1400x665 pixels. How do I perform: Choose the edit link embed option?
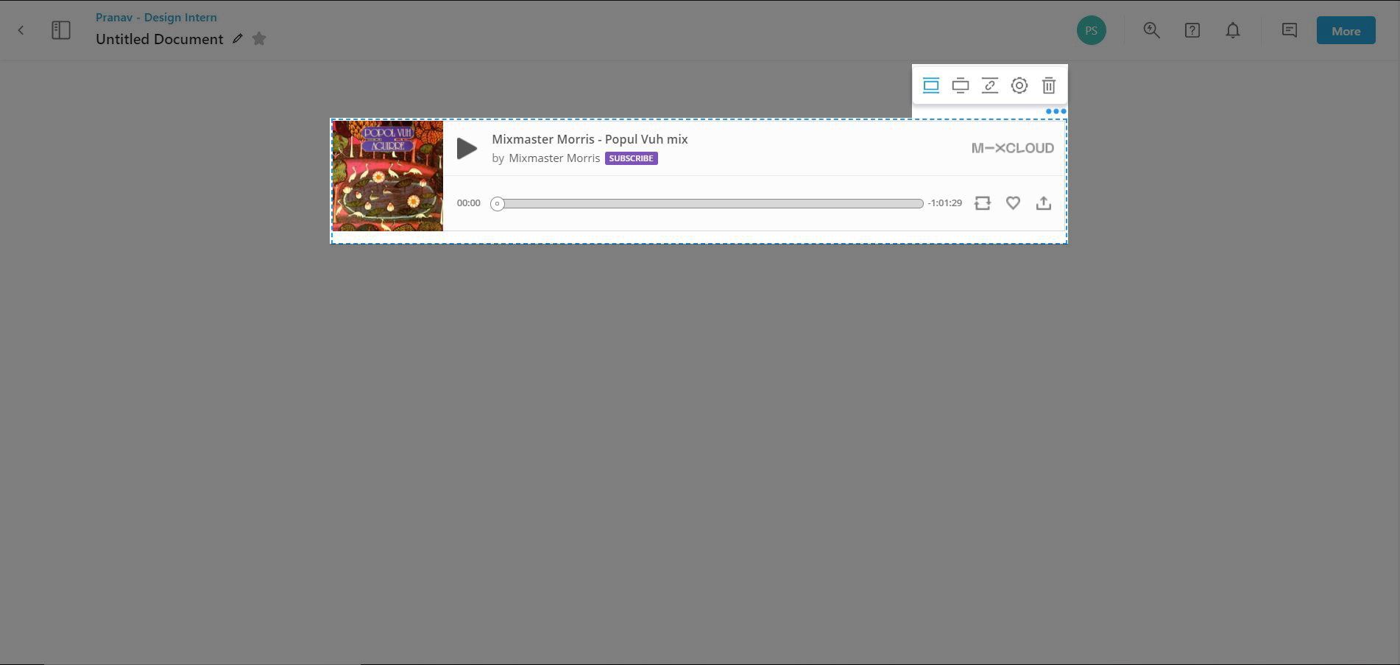tap(989, 85)
